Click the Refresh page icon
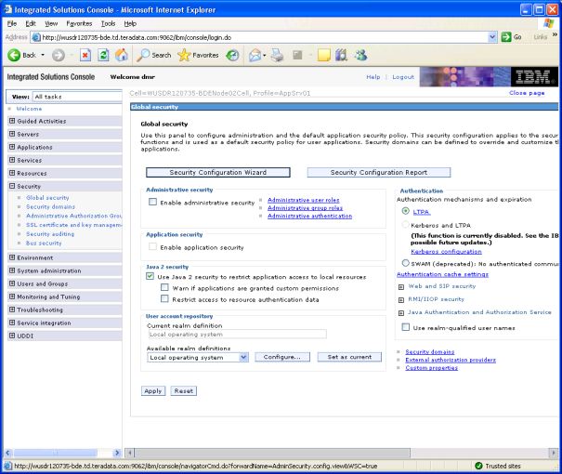The image size is (562, 474). pos(103,55)
